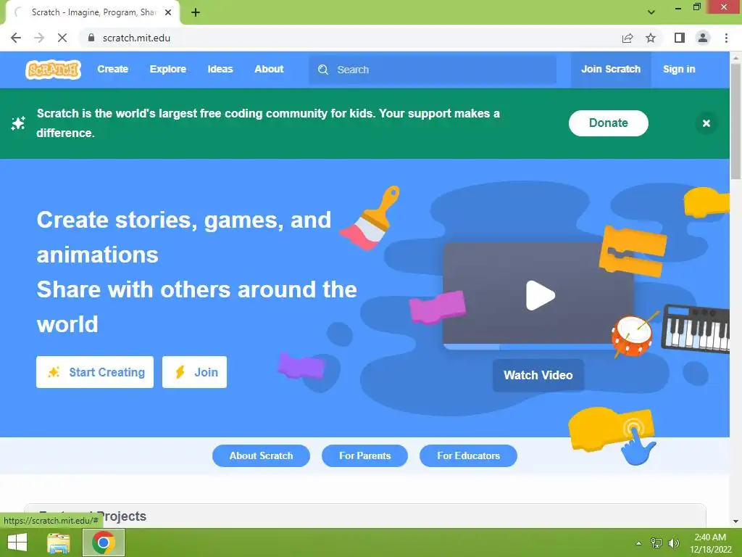742x557 pixels.
Task: Open the About page
Action: tap(269, 69)
